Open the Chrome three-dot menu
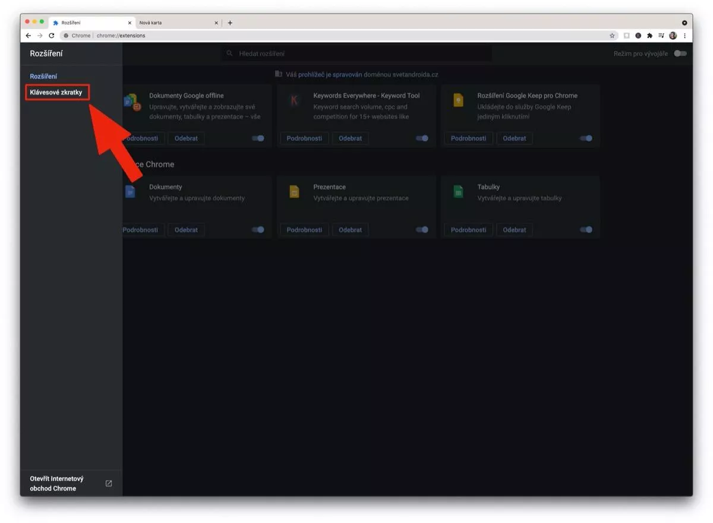 pyautogui.click(x=684, y=36)
